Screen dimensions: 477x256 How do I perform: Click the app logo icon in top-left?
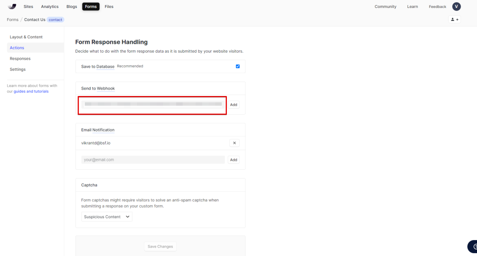12,7
